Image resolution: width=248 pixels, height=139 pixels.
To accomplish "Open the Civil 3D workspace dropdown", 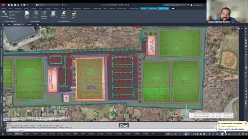I will [47, 5].
